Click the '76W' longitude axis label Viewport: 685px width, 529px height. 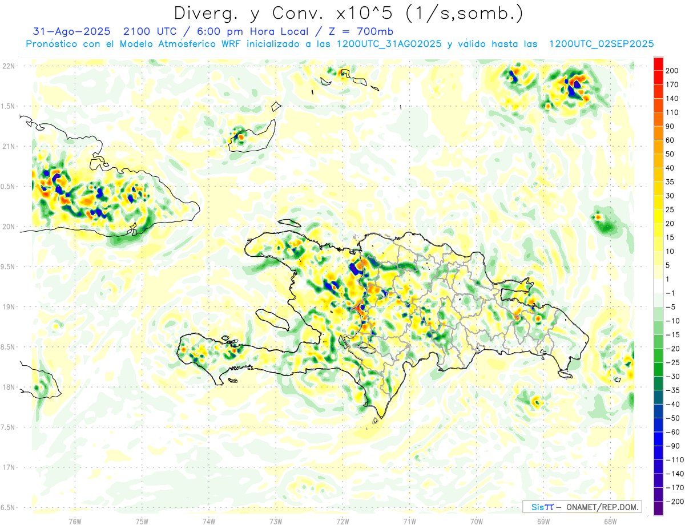pyautogui.click(x=75, y=521)
